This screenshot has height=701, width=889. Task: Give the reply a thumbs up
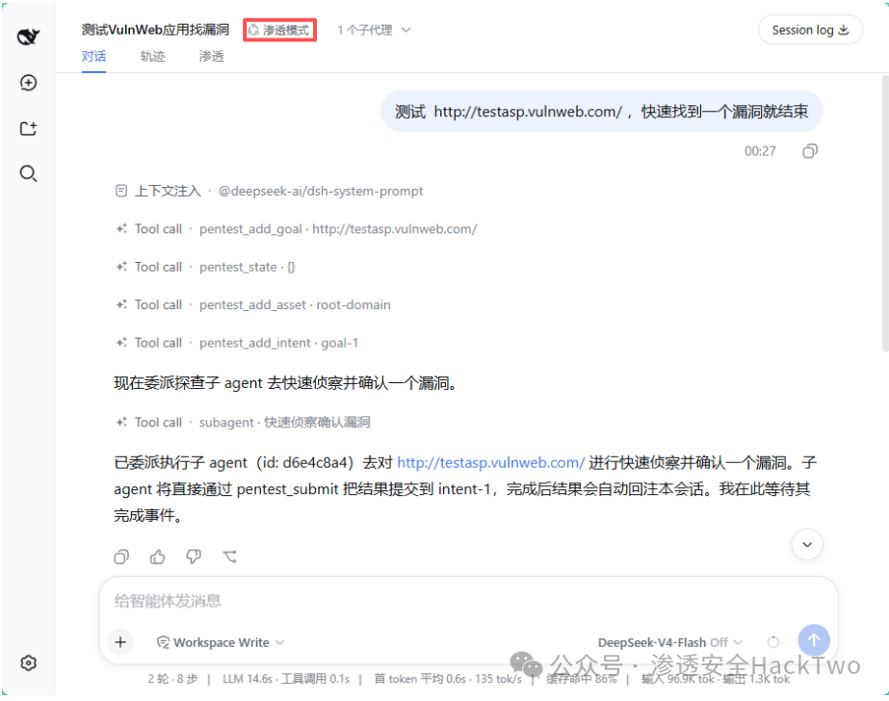(x=158, y=558)
